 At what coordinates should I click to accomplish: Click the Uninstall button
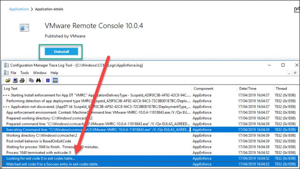61,51
